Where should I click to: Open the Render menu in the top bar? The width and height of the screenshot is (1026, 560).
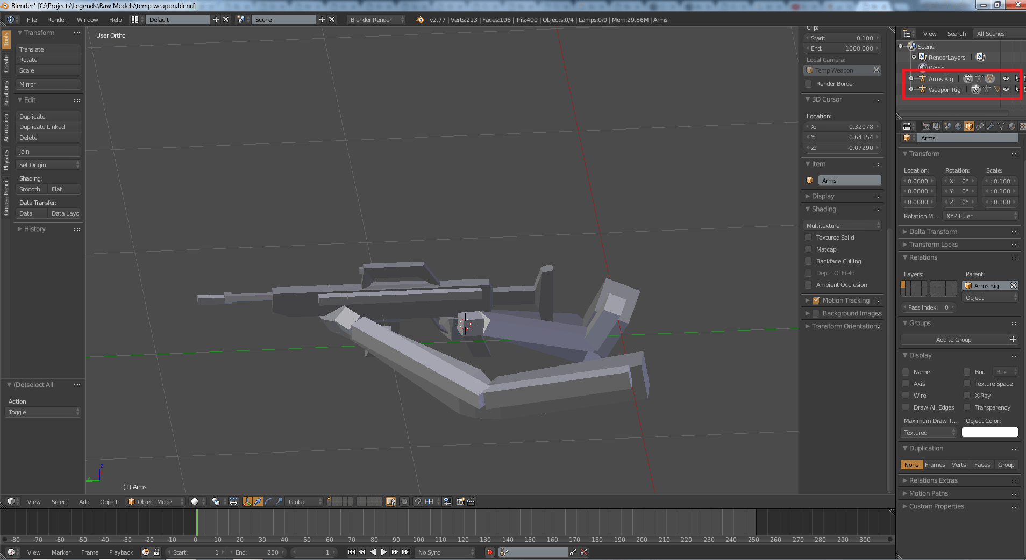click(56, 19)
